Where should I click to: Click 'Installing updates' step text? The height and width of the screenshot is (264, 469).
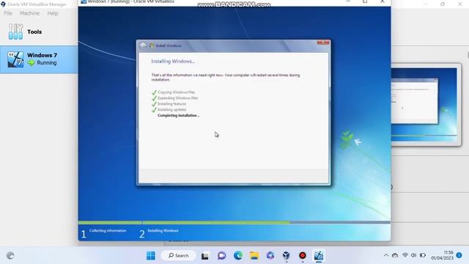[172, 109]
